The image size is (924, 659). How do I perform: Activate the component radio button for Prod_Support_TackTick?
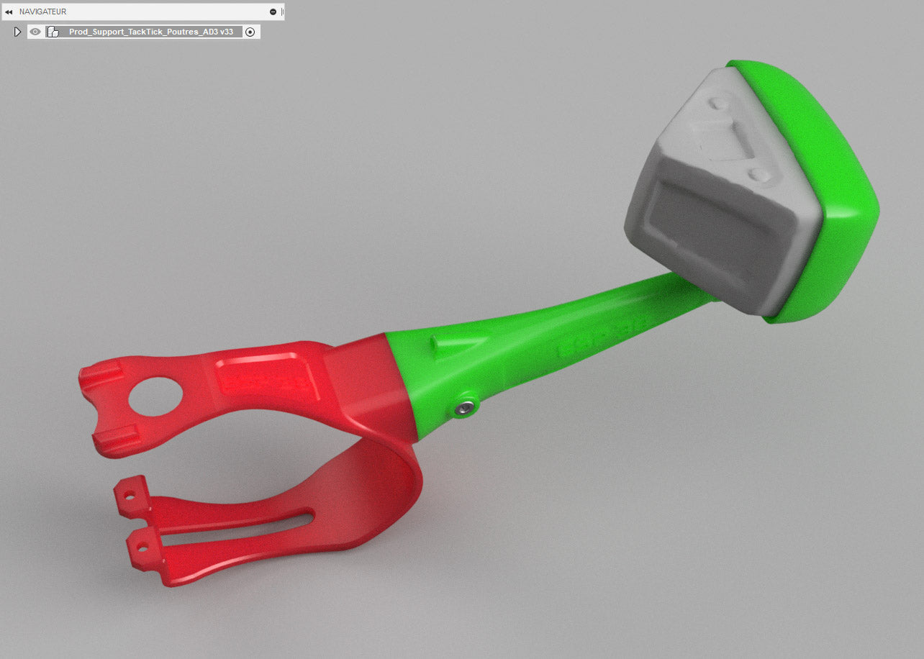click(x=250, y=32)
